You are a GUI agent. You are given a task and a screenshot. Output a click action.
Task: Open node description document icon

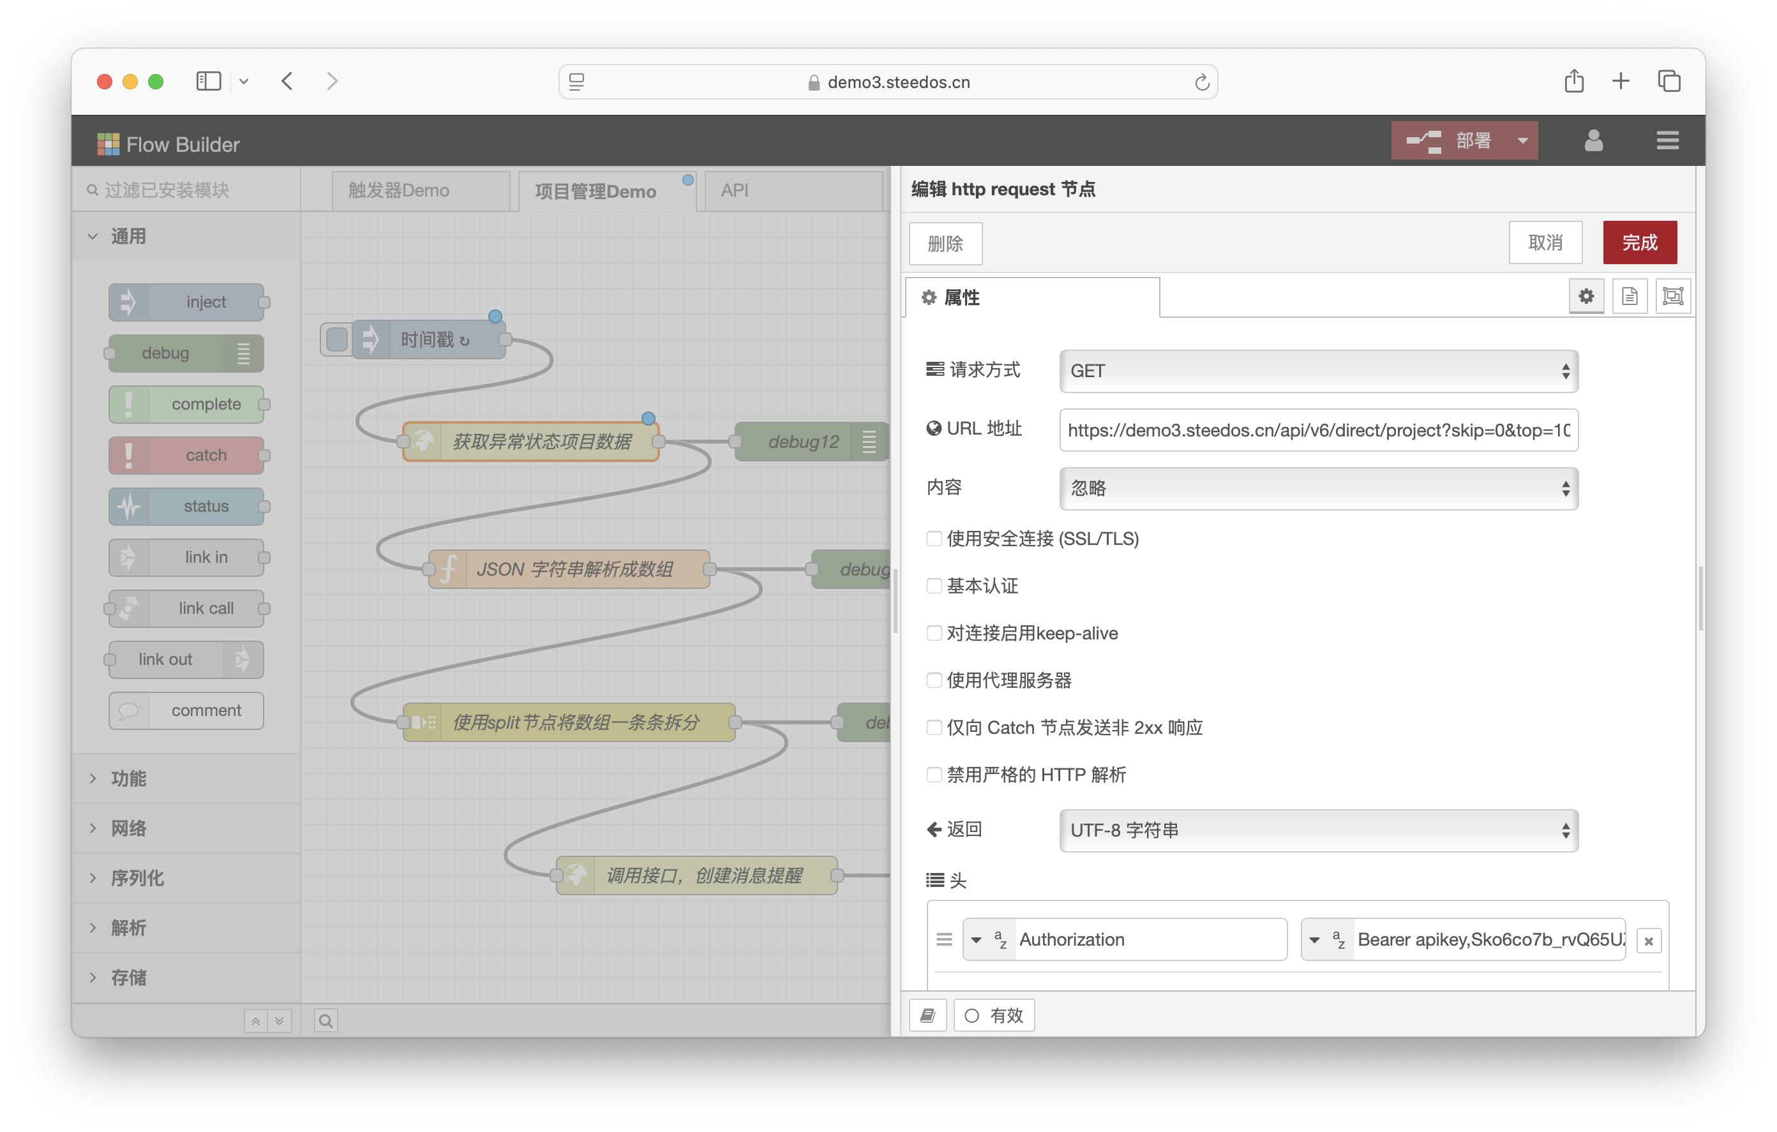(1630, 297)
